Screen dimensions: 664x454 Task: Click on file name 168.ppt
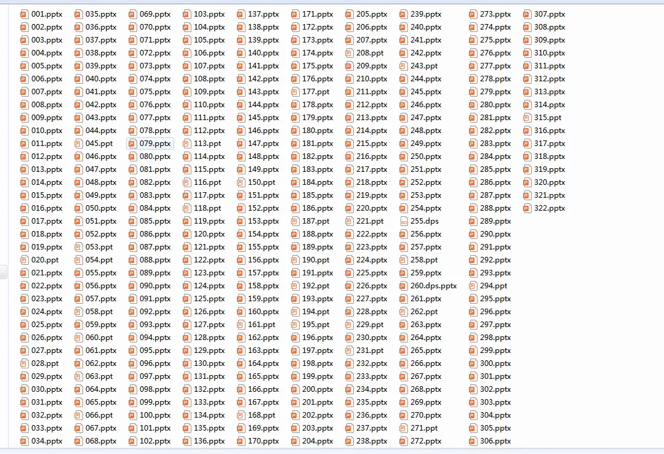(x=262, y=415)
